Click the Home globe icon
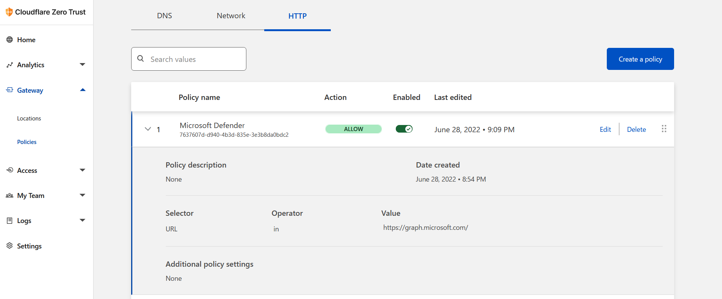 [x=10, y=40]
